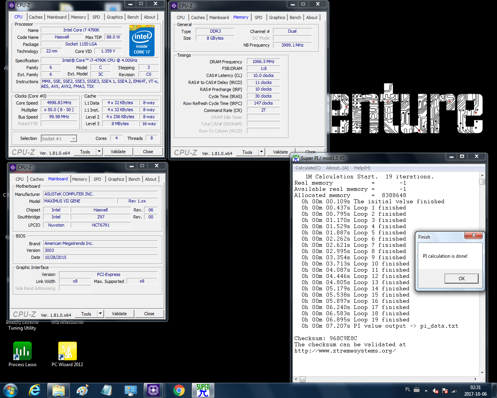Click the BIOS Version value 3003
This screenshot has height=398, width=497.
pos(101,250)
